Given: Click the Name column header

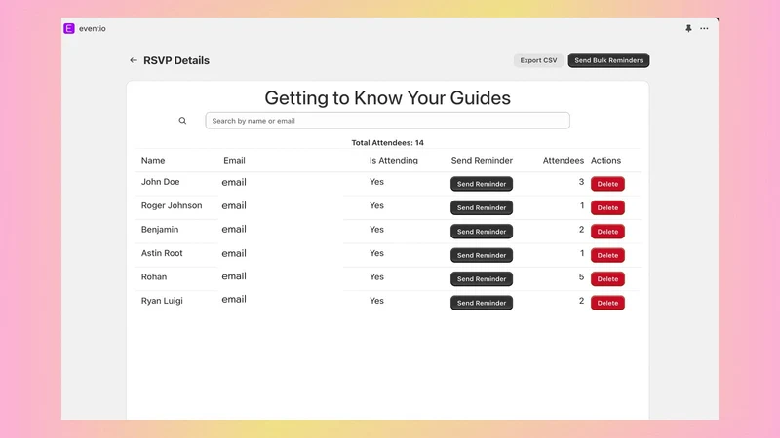Looking at the screenshot, I should tap(153, 161).
